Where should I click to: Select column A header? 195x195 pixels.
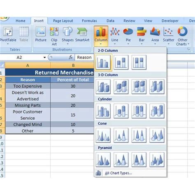pos(28,65)
